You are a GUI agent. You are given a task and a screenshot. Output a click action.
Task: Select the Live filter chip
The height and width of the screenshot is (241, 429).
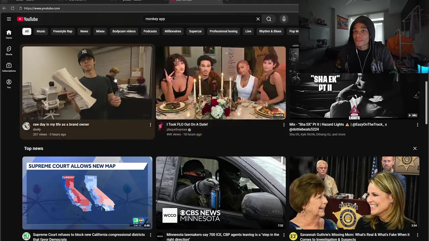click(x=248, y=31)
